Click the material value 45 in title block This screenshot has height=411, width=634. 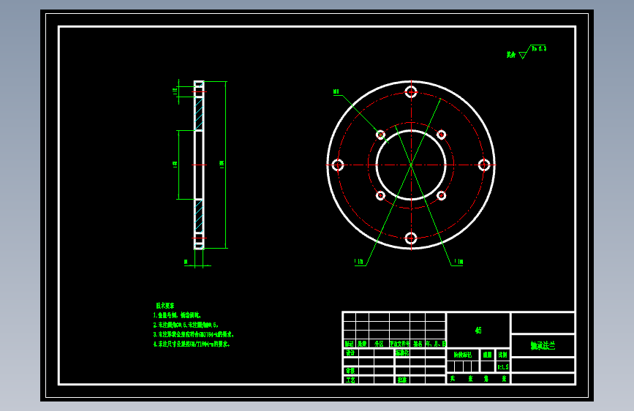478,330
